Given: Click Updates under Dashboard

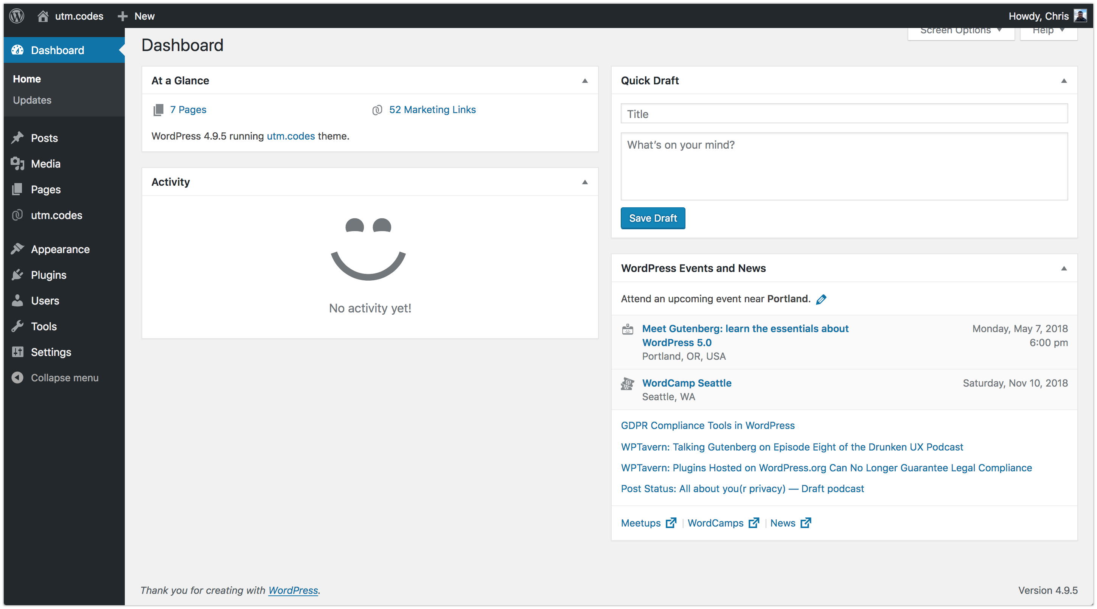Looking at the screenshot, I should pyautogui.click(x=32, y=100).
